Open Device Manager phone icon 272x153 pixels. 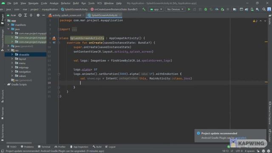click(252, 9)
